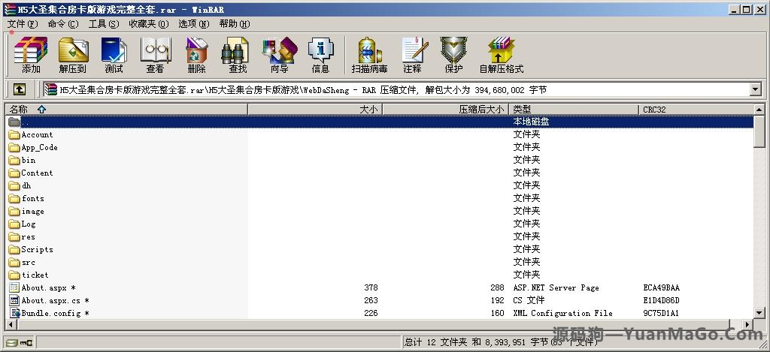Sort by 大小 column header
Viewport: 770px width, 352px height.
(x=315, y=110)
